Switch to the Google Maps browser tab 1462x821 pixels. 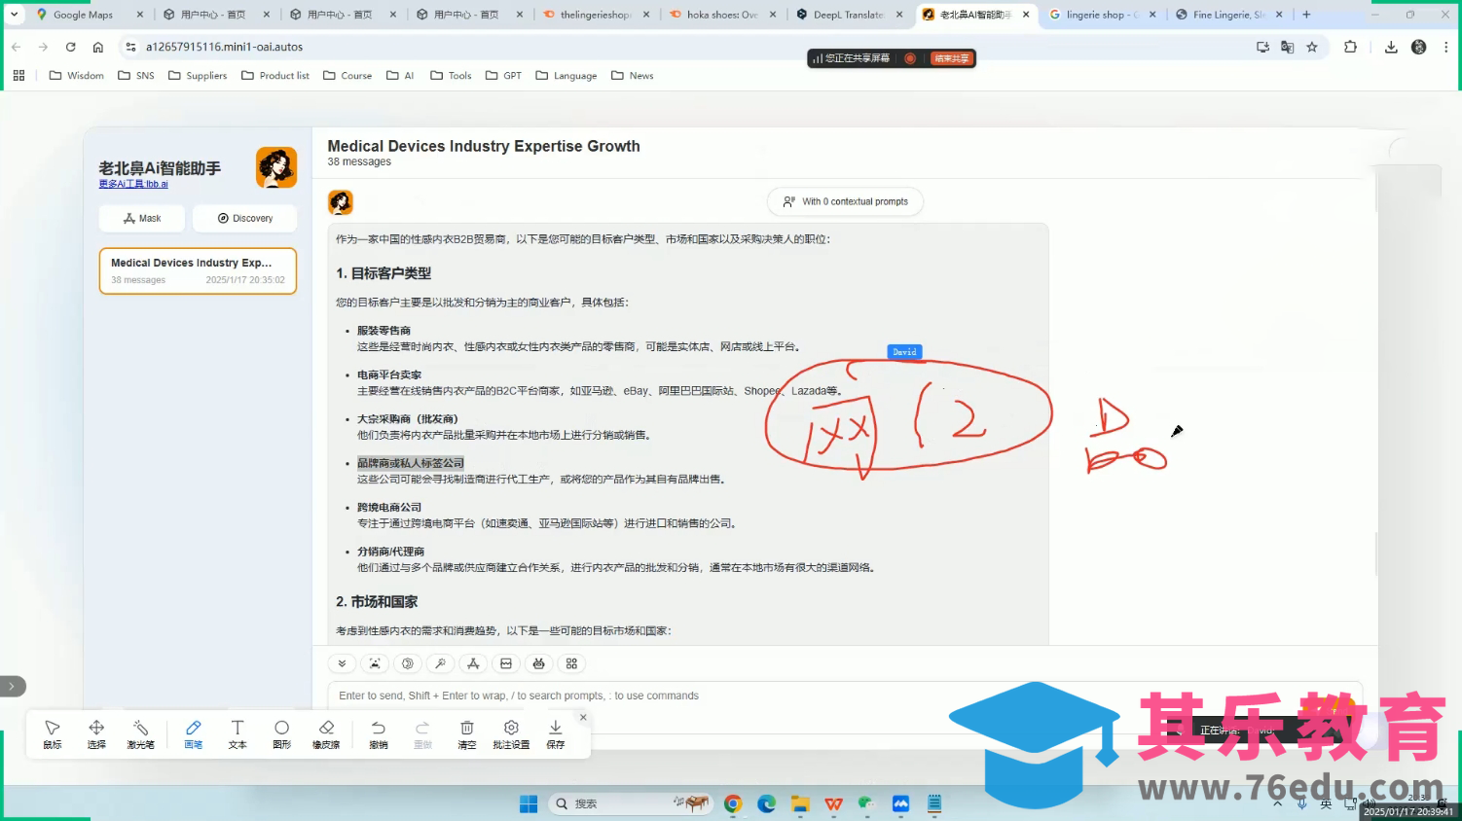83,15
